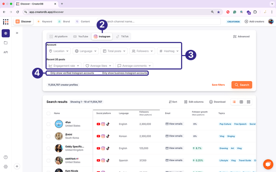Open YouTube icon for 4fun
276x172 pixels.
[x=98, y=124]
